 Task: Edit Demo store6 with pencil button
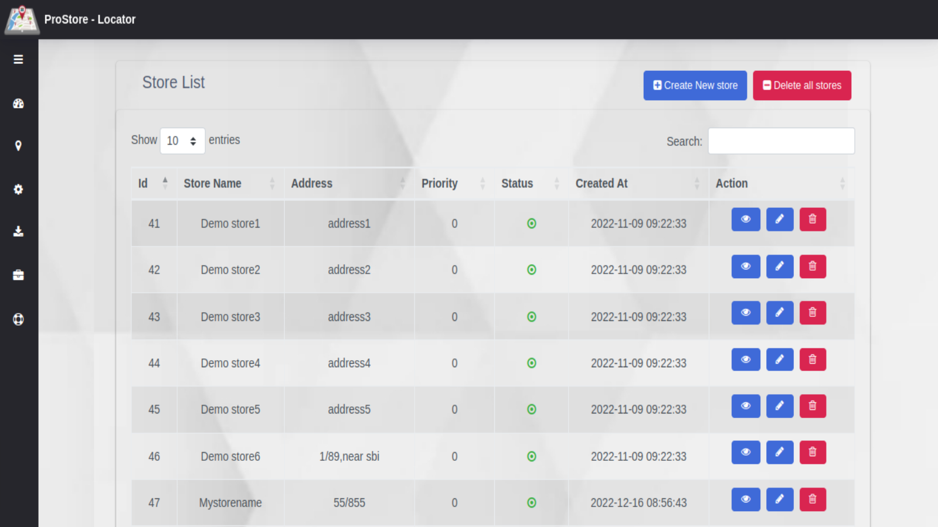tap(780, 452)
